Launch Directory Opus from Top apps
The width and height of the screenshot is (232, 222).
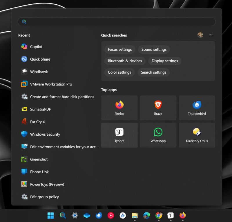pyautogui.click(x=197, y=135)
